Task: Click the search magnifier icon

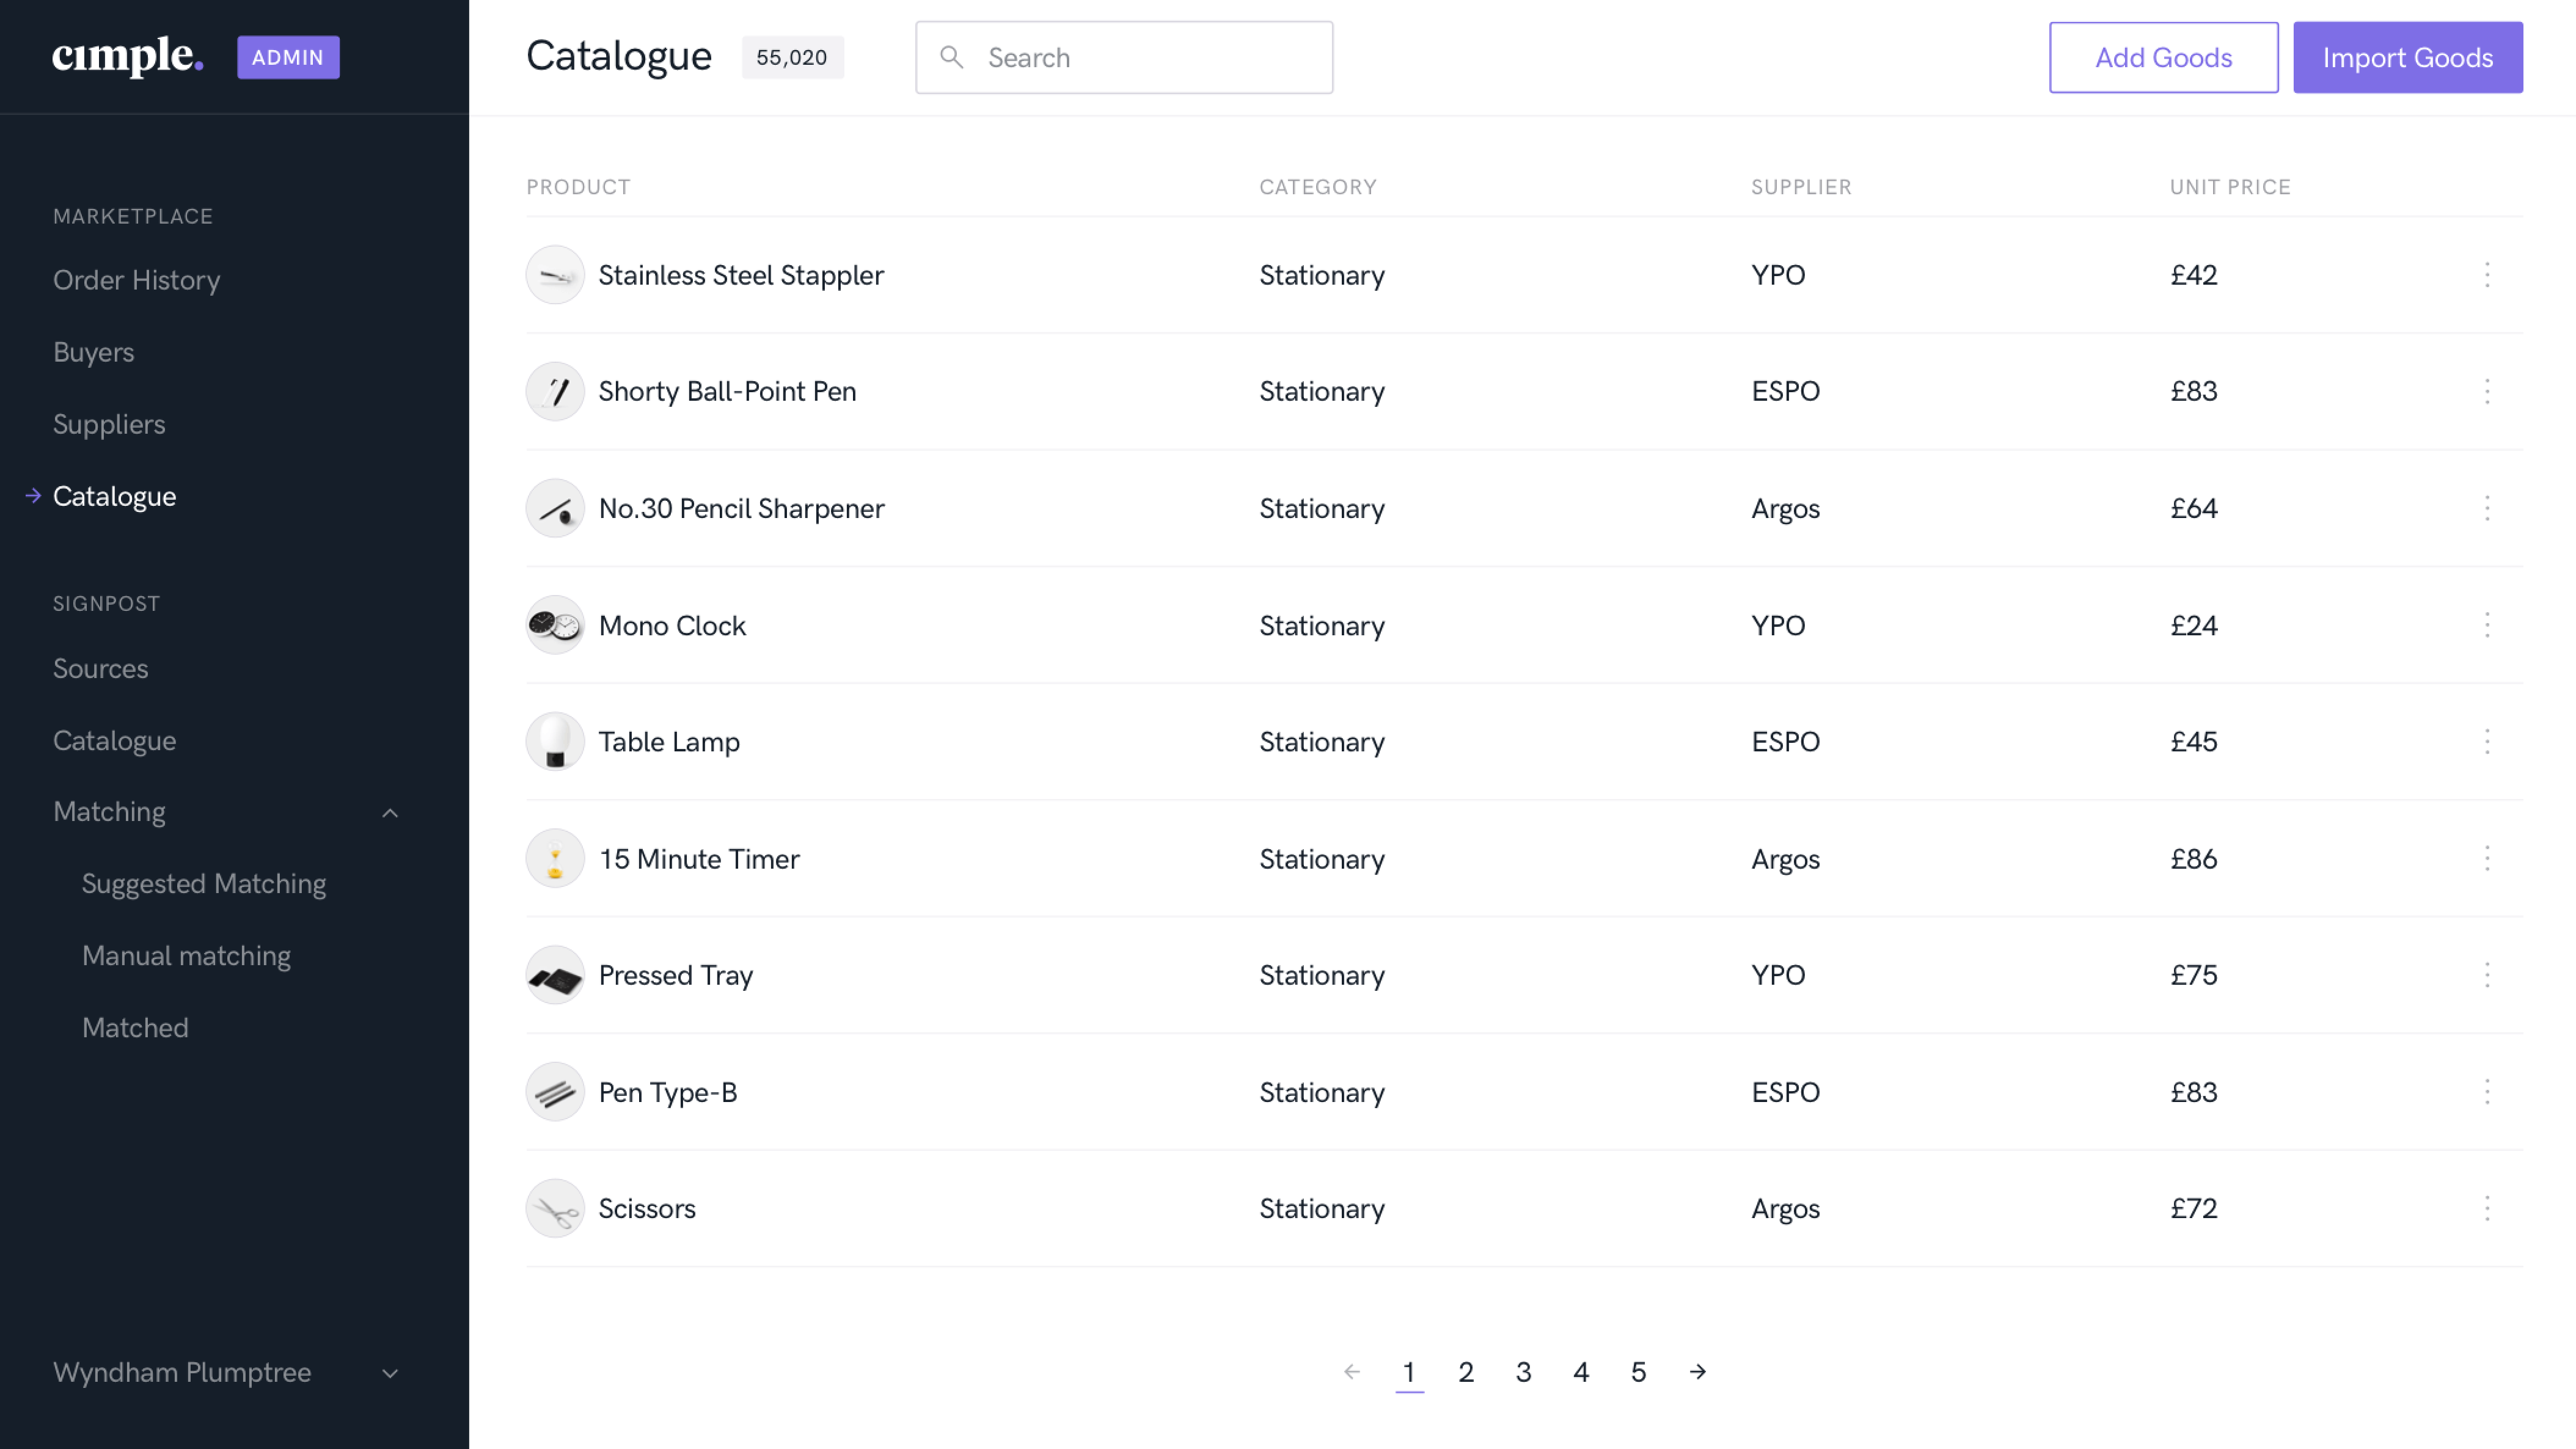Action: coord(951,58)
